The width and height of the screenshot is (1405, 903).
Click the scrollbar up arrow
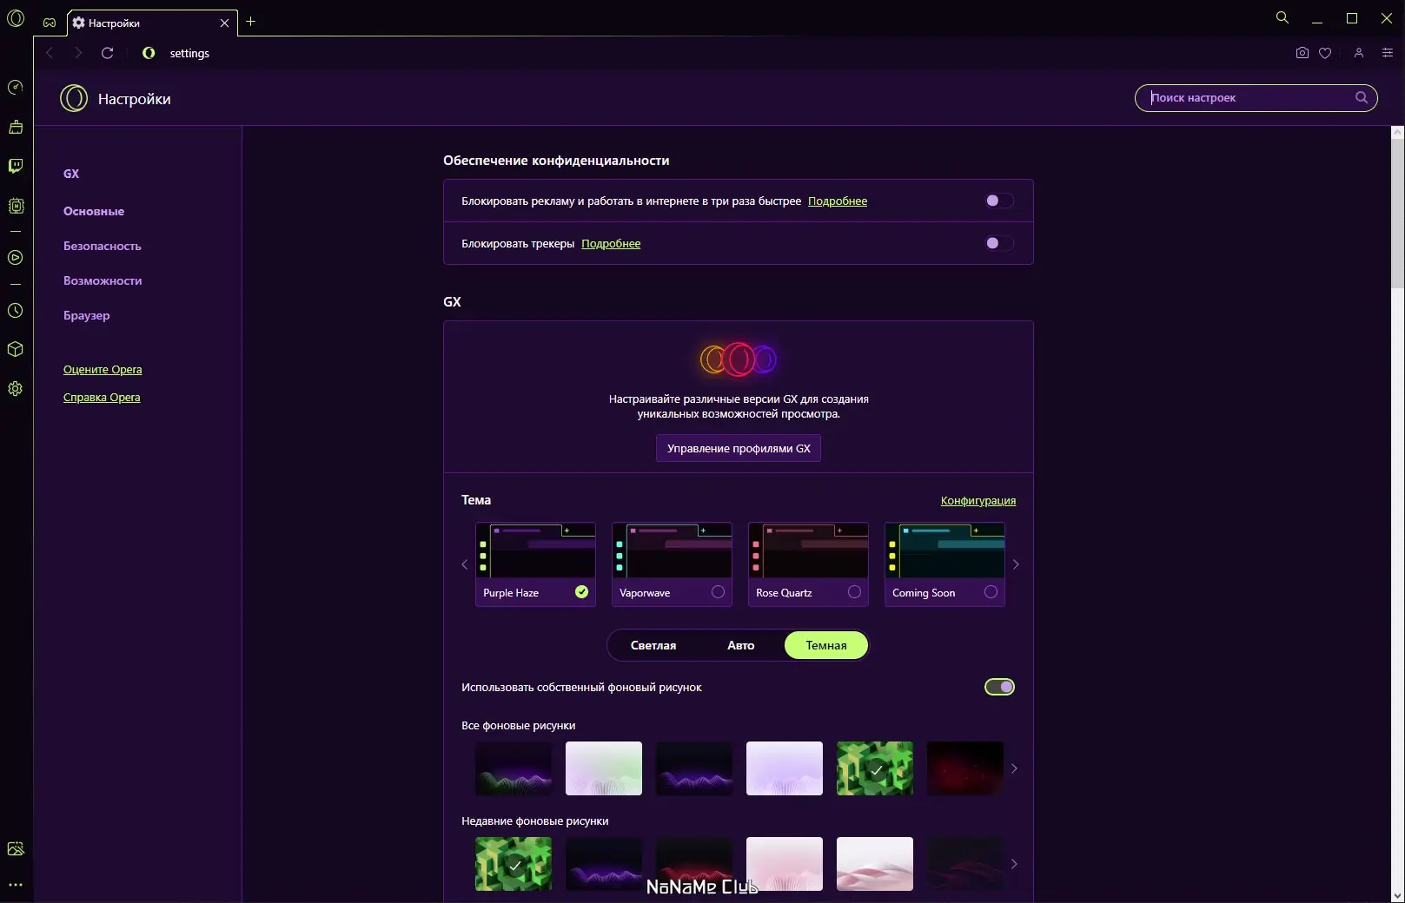[x=1397, y=133]
